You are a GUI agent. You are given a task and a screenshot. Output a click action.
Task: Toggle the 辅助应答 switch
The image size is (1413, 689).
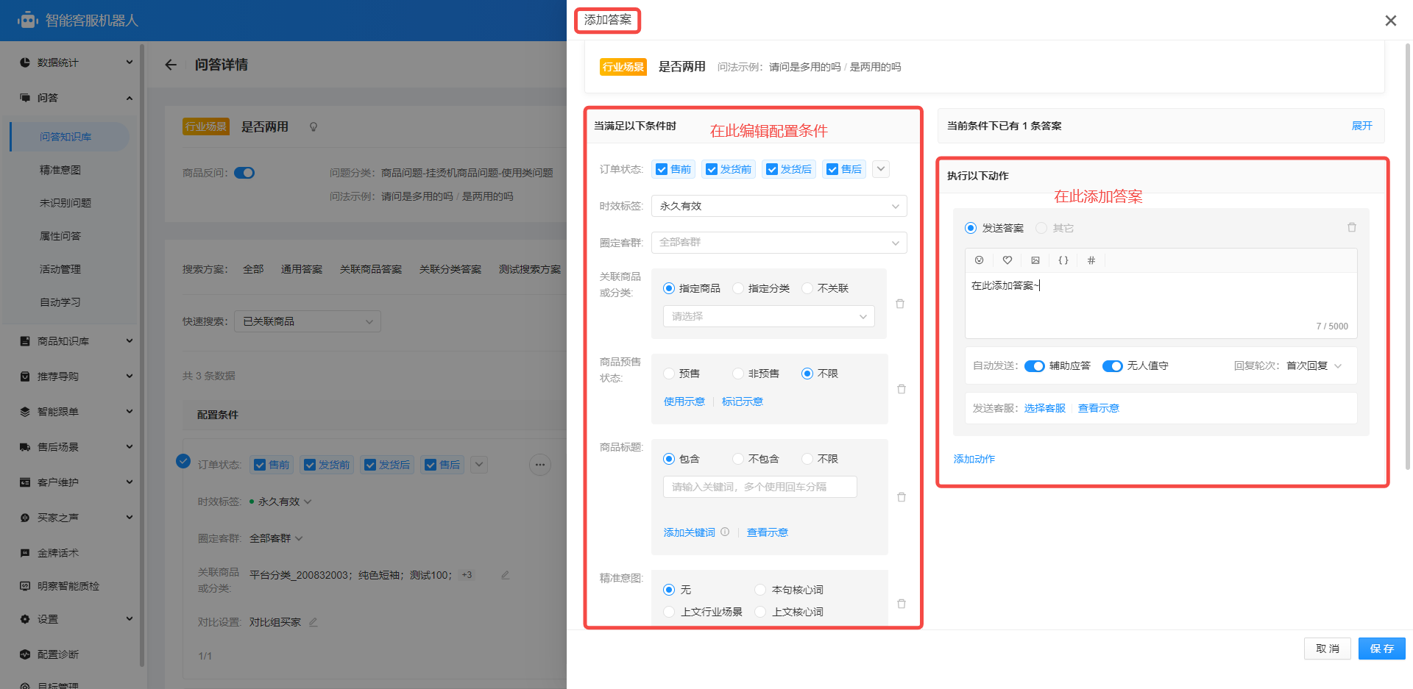tap(1034, 366)
